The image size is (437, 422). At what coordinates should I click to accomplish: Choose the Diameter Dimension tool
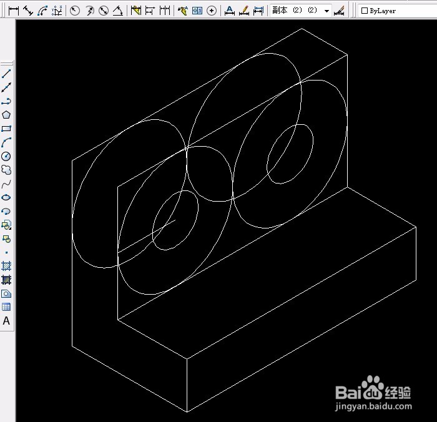tap(104, 11)
